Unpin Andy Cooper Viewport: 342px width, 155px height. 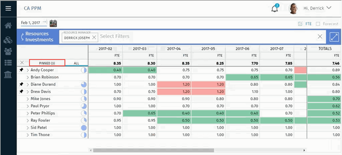click(x=22, y=70)
